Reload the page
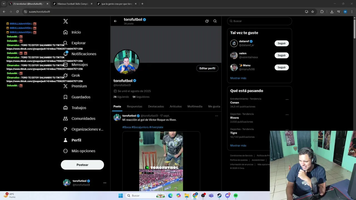The height and width of the screenshot is (200, 356). 17,12
